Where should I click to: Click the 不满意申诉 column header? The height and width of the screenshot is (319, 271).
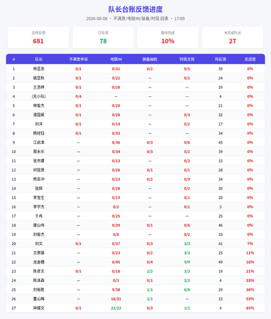pos(78,59)
